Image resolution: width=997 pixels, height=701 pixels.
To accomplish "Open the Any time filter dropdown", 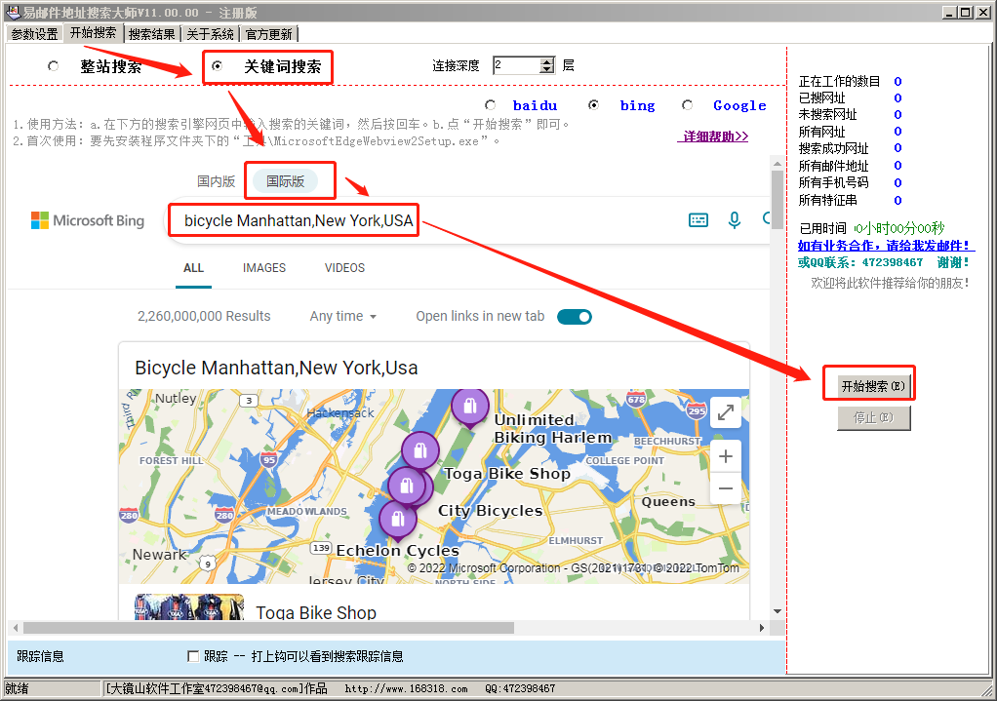I will tap(343, 317).
